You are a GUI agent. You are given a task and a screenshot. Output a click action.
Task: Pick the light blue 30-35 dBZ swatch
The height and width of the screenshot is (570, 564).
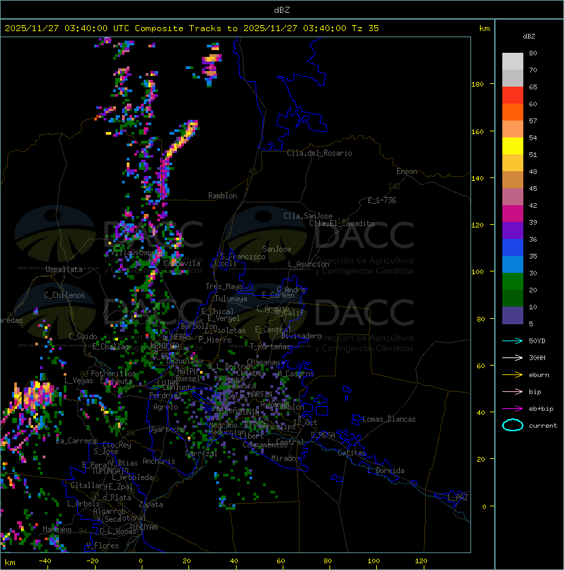pos(512,264)
